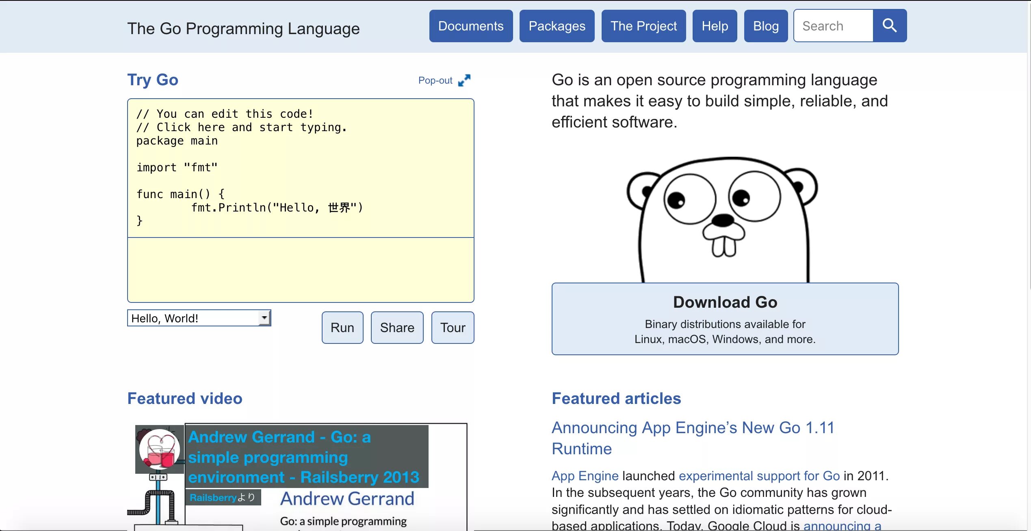
Task: Click the Pop-out arrows icon
Action: point(464,80)
